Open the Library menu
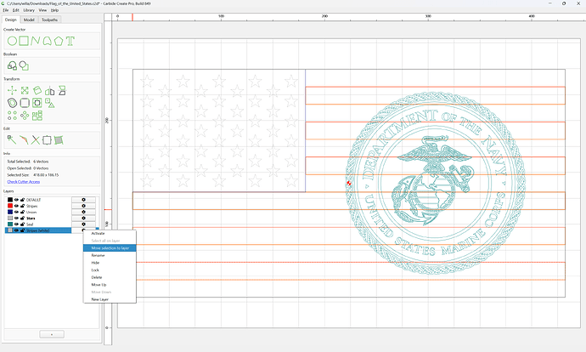The image size is (586, 352). 29,10
